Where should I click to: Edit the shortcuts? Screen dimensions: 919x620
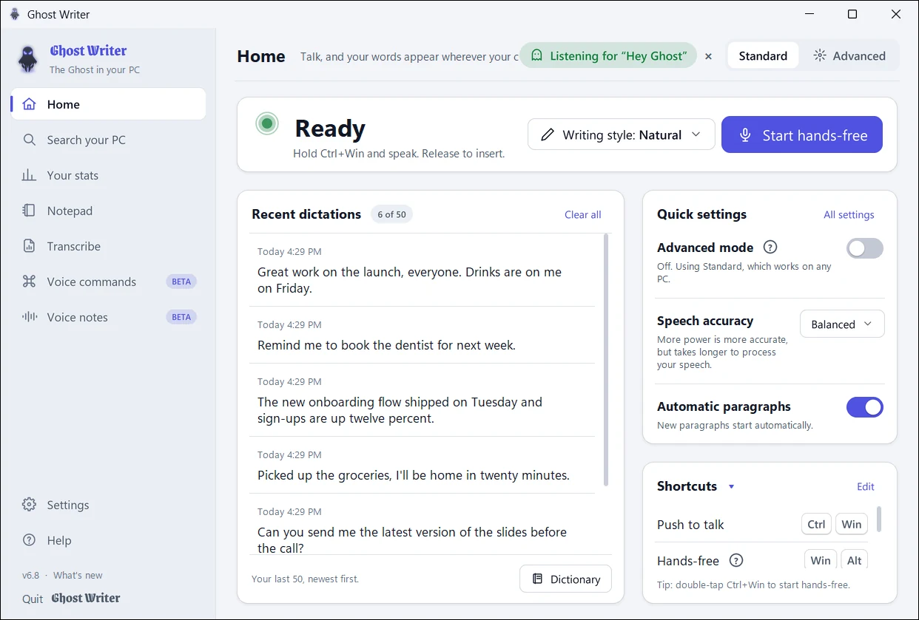pyautogui.click(x=866, y=486)
